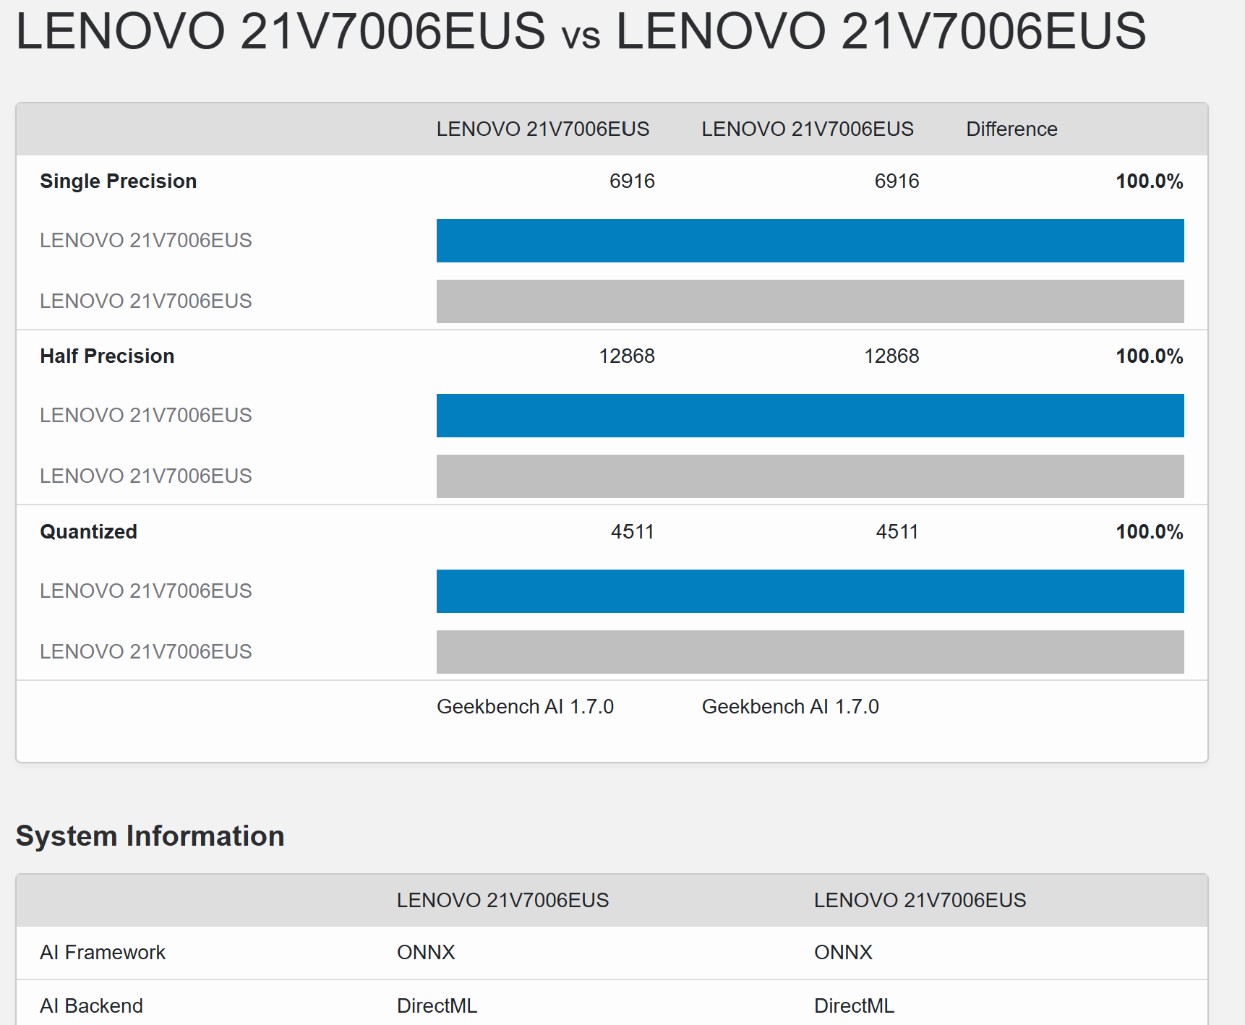1245x1025 pixels.
Task: Click the 100.0% difference for Single Precision
Action: 1150,181
